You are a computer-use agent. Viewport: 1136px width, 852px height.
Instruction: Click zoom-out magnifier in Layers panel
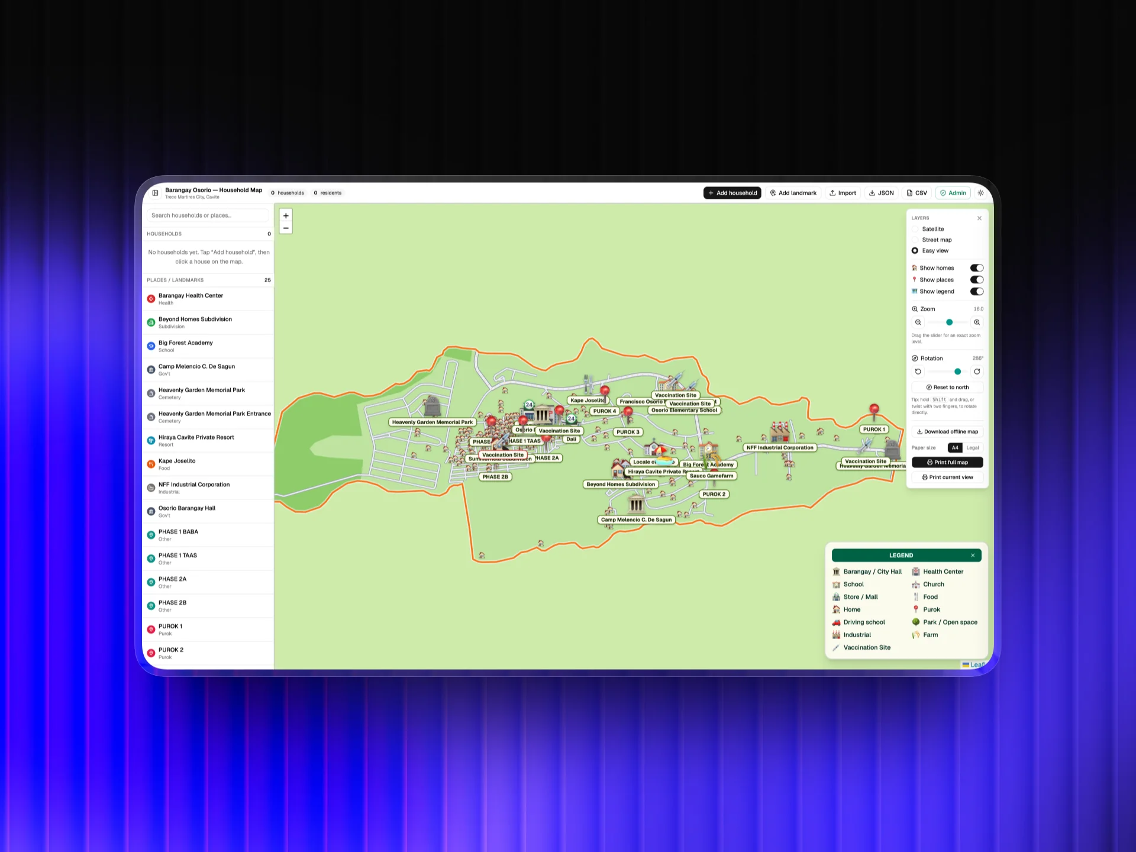pyautogui.click(x=918, y=322)
